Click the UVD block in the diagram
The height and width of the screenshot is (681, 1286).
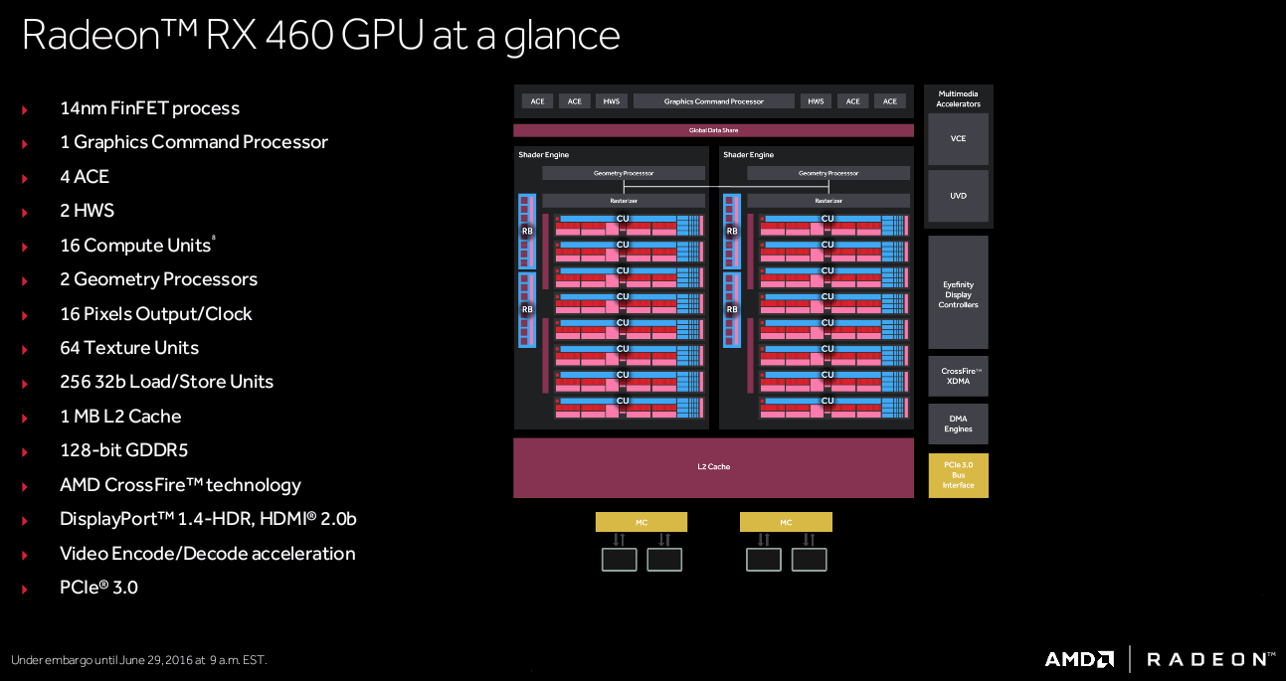[x=958, y=196]
